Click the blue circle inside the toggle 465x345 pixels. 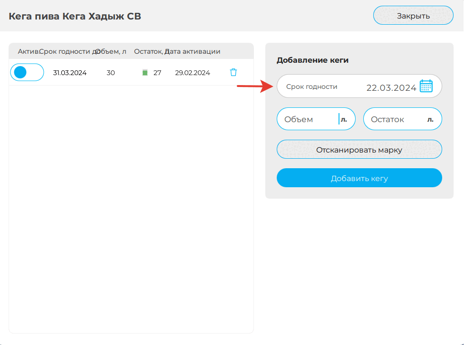[20, 72]
